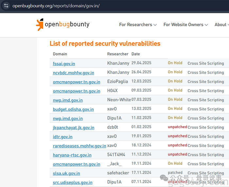Click researcher Dipu1A in nwp.imd.gov.in row
229x187 pixels.
click(114, 118)
